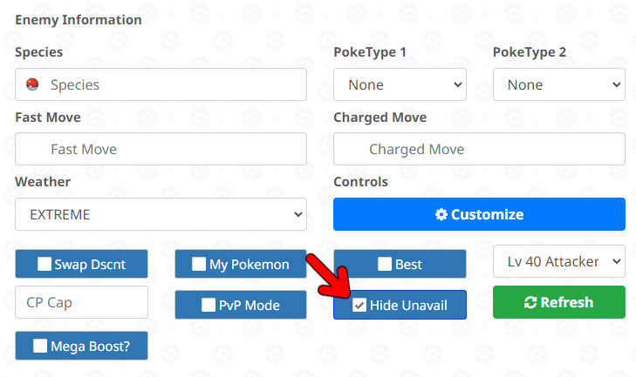Open the Lv 40 Attacker dropdown
This screenshot has width=636, height=377.
click(559, 261)
